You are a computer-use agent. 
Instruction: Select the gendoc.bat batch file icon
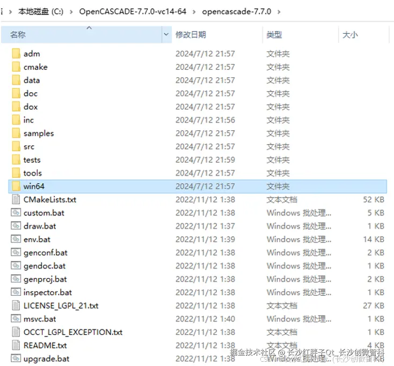[16, 266]
